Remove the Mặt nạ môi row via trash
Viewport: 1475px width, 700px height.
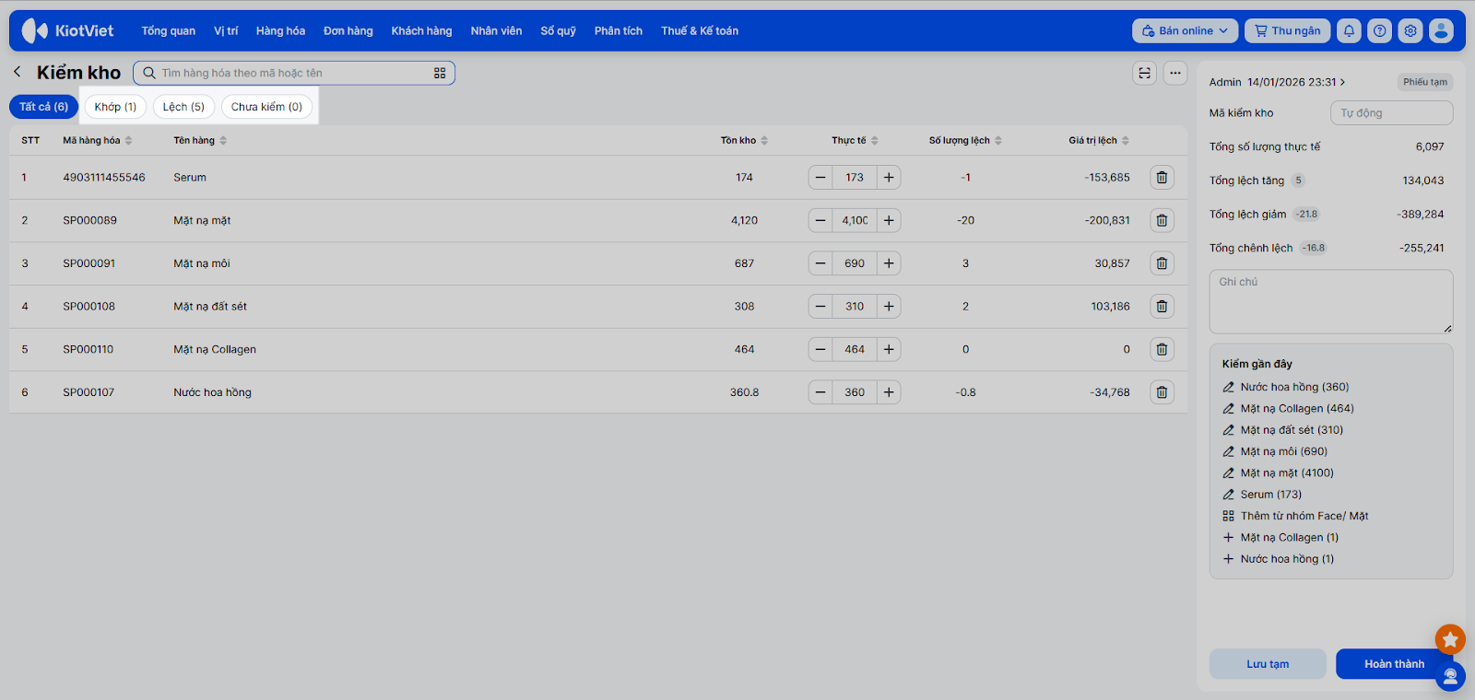pos(1162,263)
